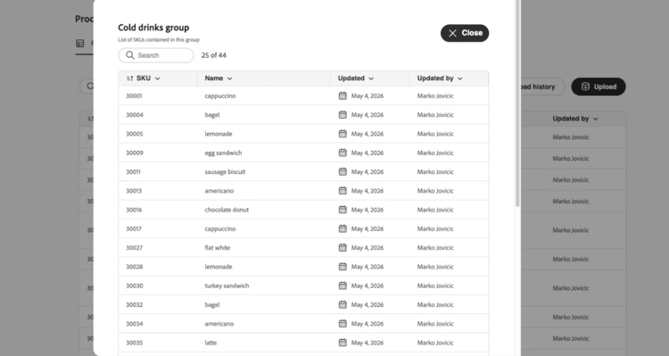Select the americano name in row 30034

click(219, 324)
